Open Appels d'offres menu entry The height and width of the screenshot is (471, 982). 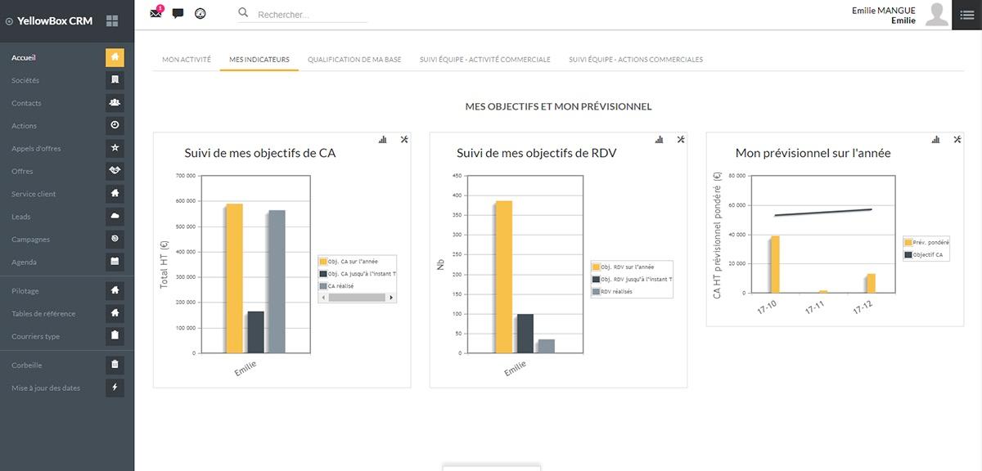tap(36, 149)
